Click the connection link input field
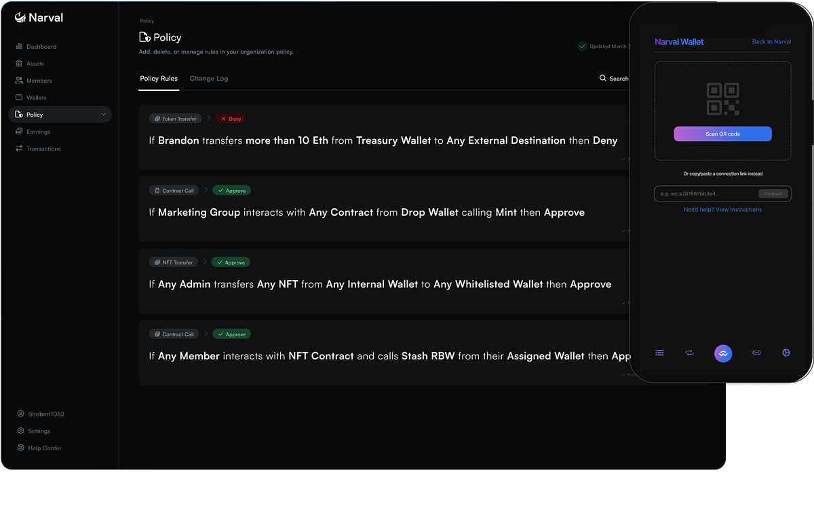The height and width of the screenshot is (527, 814). coord(722,194)
